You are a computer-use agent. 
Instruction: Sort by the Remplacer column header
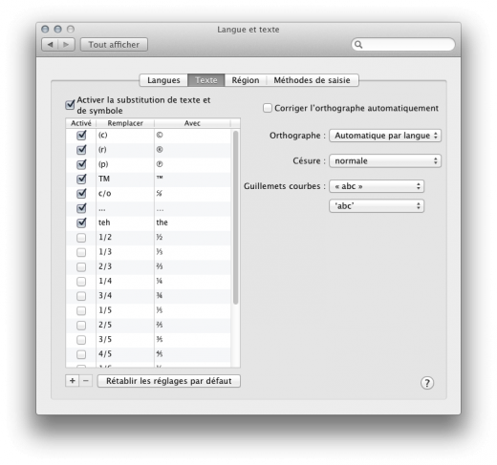click(x=125, y=123)
